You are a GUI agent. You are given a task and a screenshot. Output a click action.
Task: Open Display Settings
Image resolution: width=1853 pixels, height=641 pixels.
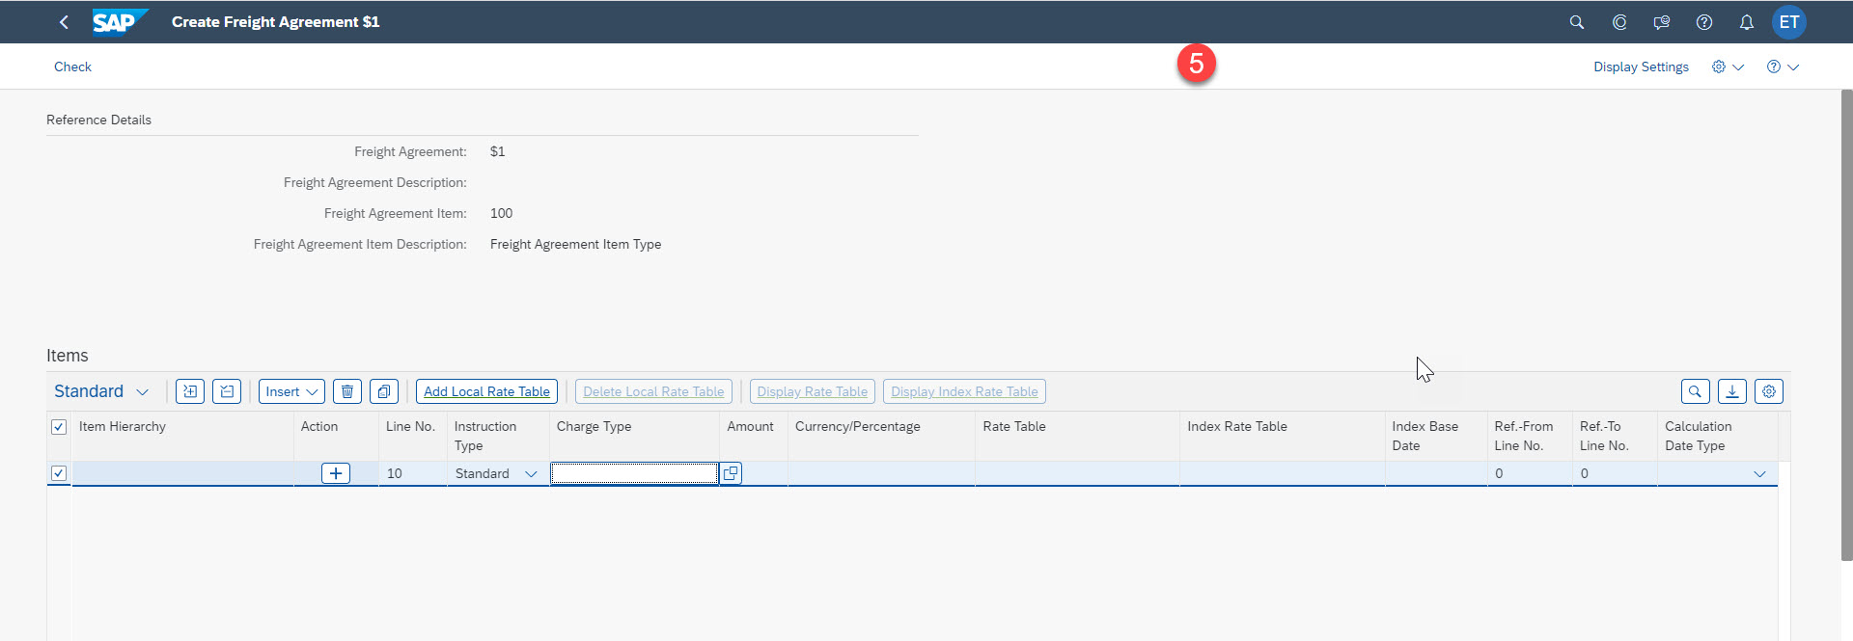(1641, 67)
